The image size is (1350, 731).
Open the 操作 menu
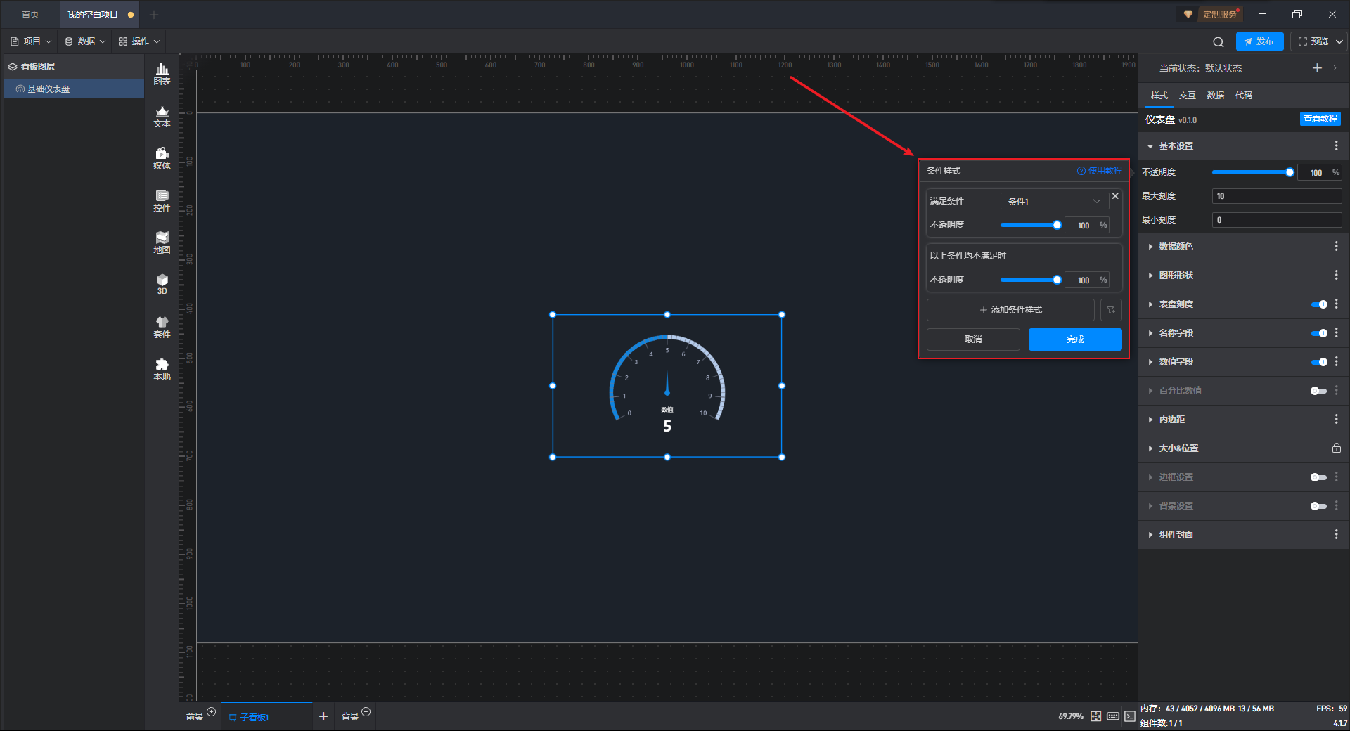[x=139, y=41]
